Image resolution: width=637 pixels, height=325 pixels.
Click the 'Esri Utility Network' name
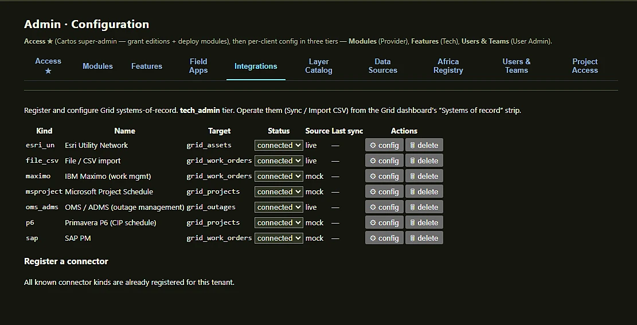pyautogui.click(x=96, y=145)
